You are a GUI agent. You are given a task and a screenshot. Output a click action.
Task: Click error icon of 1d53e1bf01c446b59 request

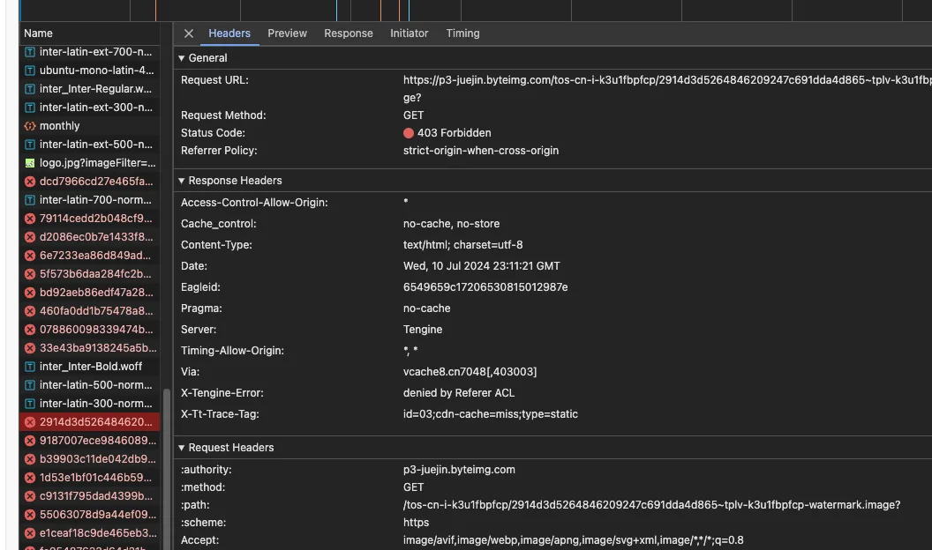(30, 478)
